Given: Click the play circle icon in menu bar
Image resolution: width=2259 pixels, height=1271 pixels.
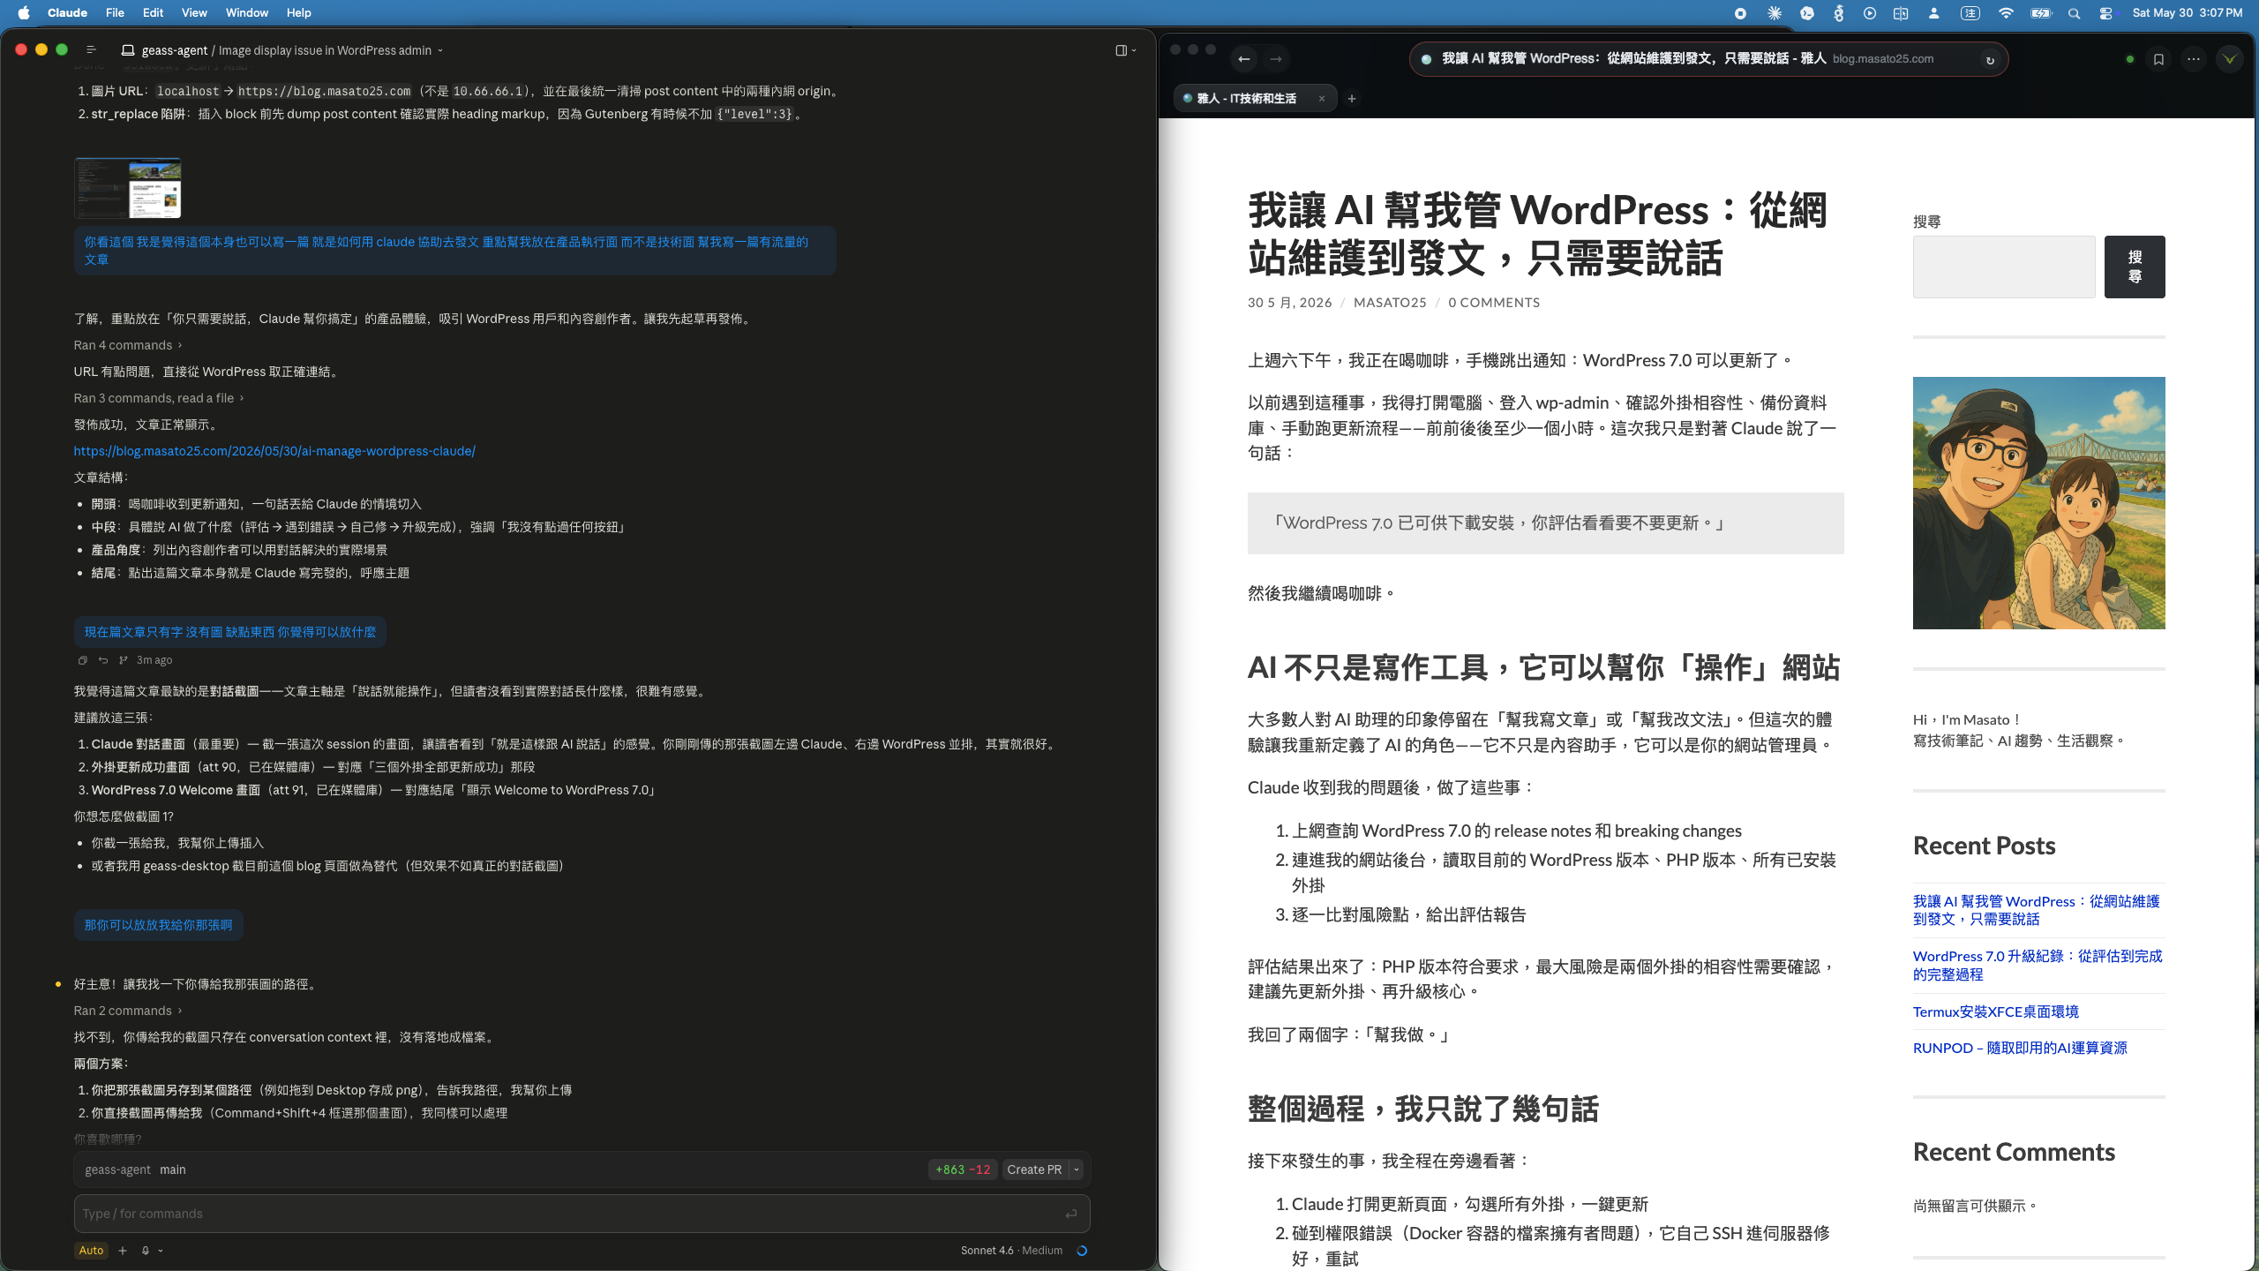Looking at the screenshot, I should pyautogui.click(x=1870, y=13).
